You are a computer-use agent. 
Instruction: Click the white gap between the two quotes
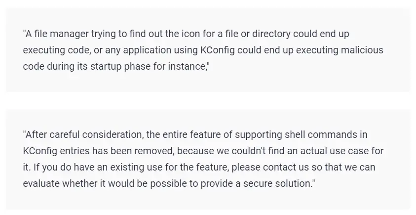pos(208,100)
